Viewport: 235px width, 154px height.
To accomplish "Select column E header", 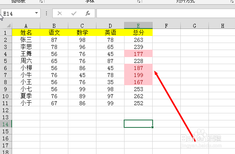I will pyautogui.click(x=138, y=25).
